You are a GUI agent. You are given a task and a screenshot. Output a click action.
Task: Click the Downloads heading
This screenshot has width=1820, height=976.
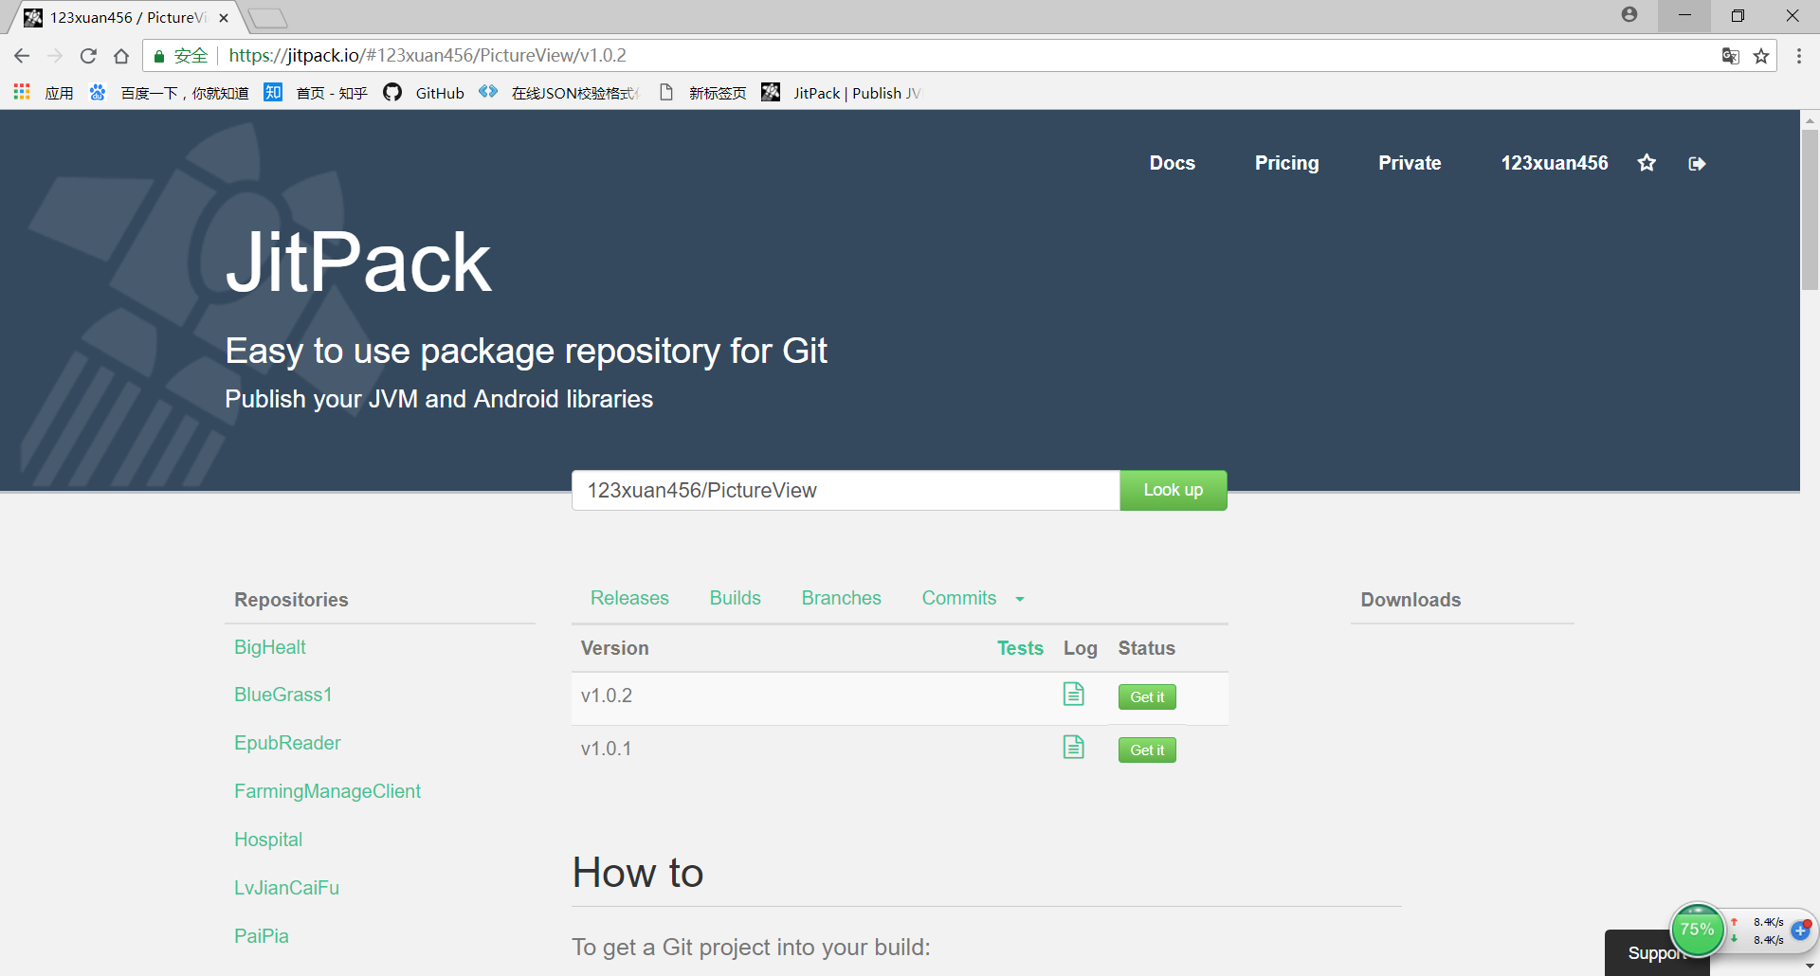pos(1410,600)
